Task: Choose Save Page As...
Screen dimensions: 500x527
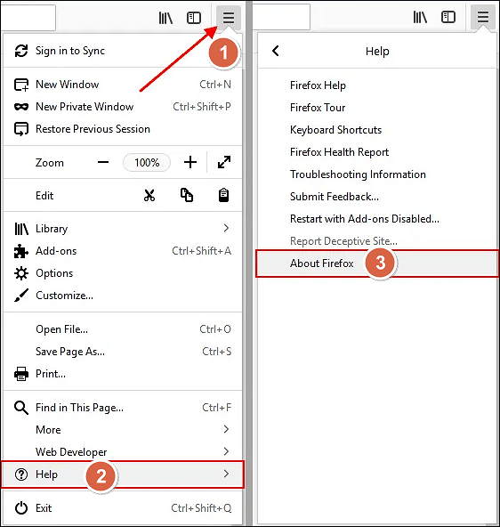Action: click(x=123, y=352)
